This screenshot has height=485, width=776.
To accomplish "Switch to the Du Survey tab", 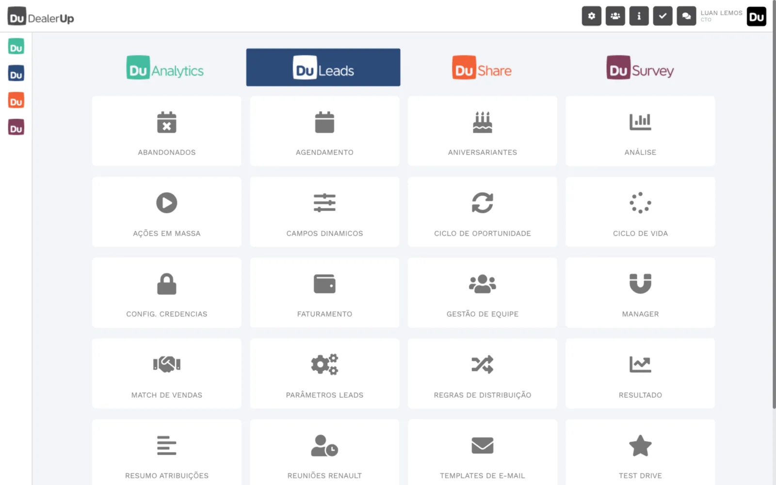I will (640, 68).
